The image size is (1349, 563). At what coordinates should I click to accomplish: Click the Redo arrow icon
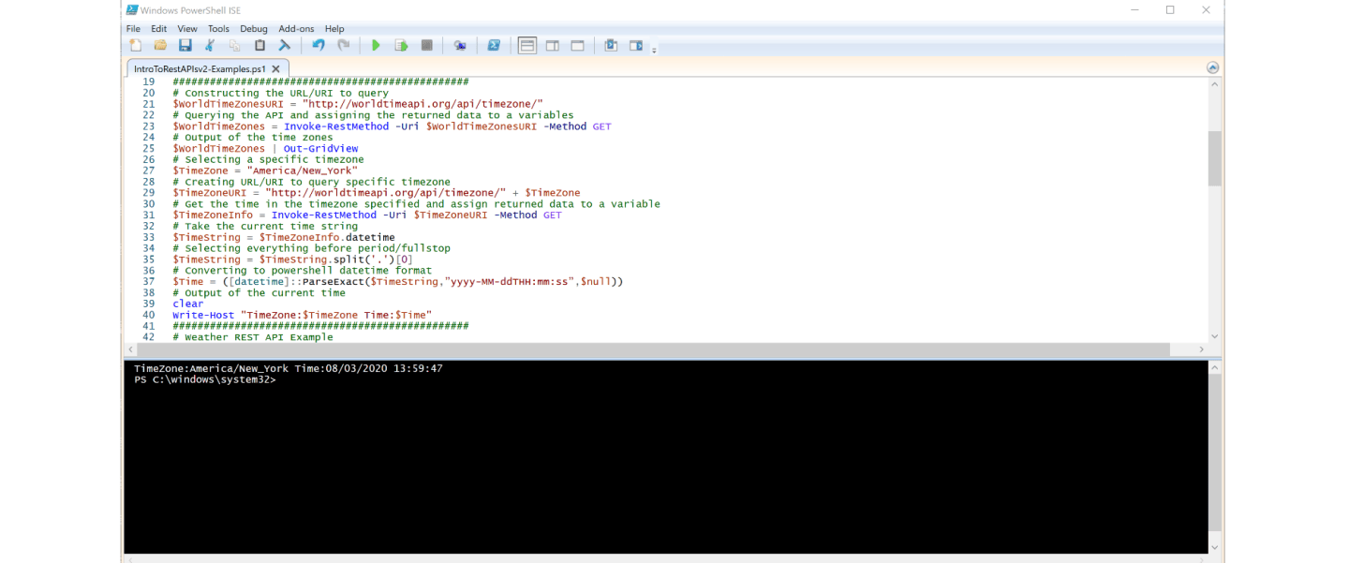(344, 45)
